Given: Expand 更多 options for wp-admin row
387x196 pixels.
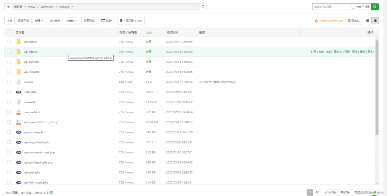Looking at the screenshot, I should coord(371,52).
